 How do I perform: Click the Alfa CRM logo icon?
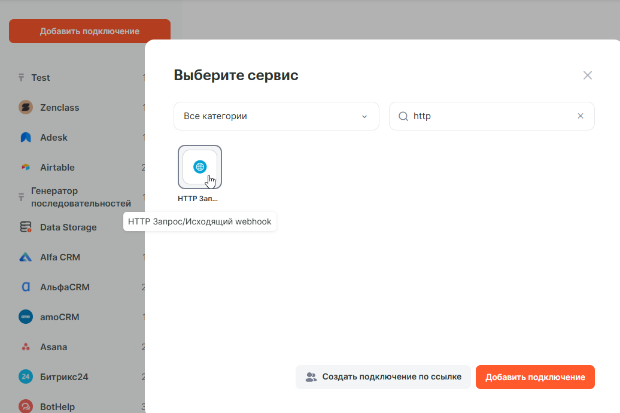(x=26, y=257)
